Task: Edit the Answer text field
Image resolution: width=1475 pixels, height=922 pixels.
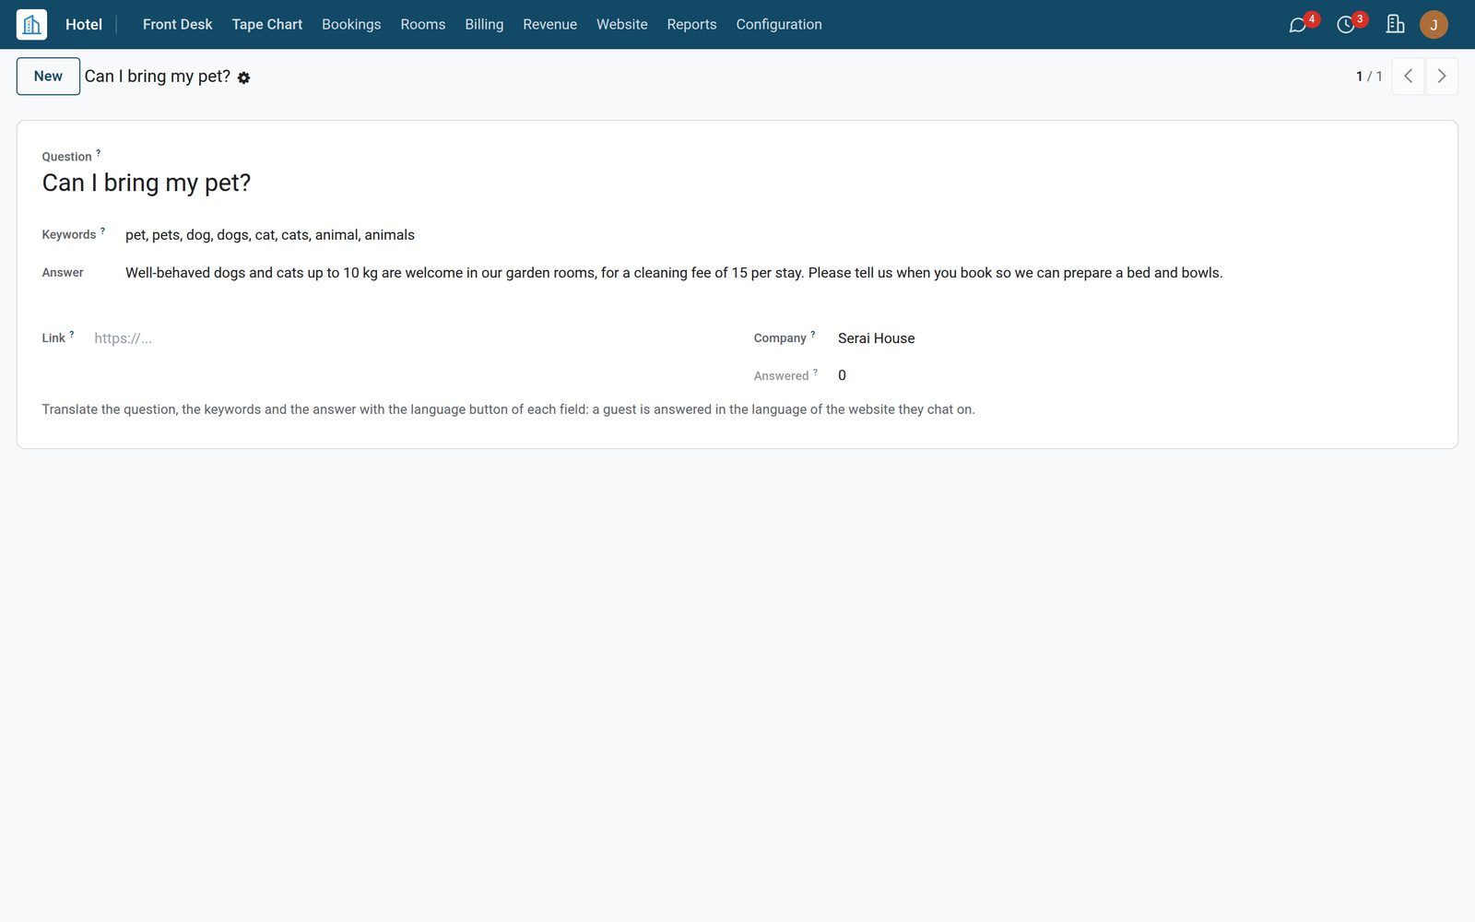Action: 779,273
